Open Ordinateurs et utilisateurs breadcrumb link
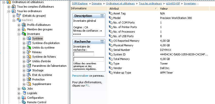 120,4
